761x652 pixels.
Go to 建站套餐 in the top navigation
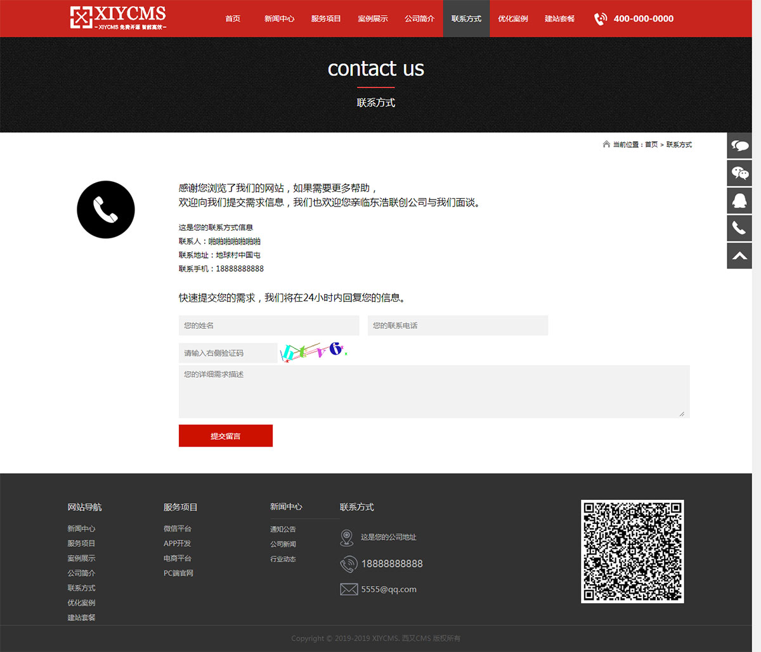(559, 18)
